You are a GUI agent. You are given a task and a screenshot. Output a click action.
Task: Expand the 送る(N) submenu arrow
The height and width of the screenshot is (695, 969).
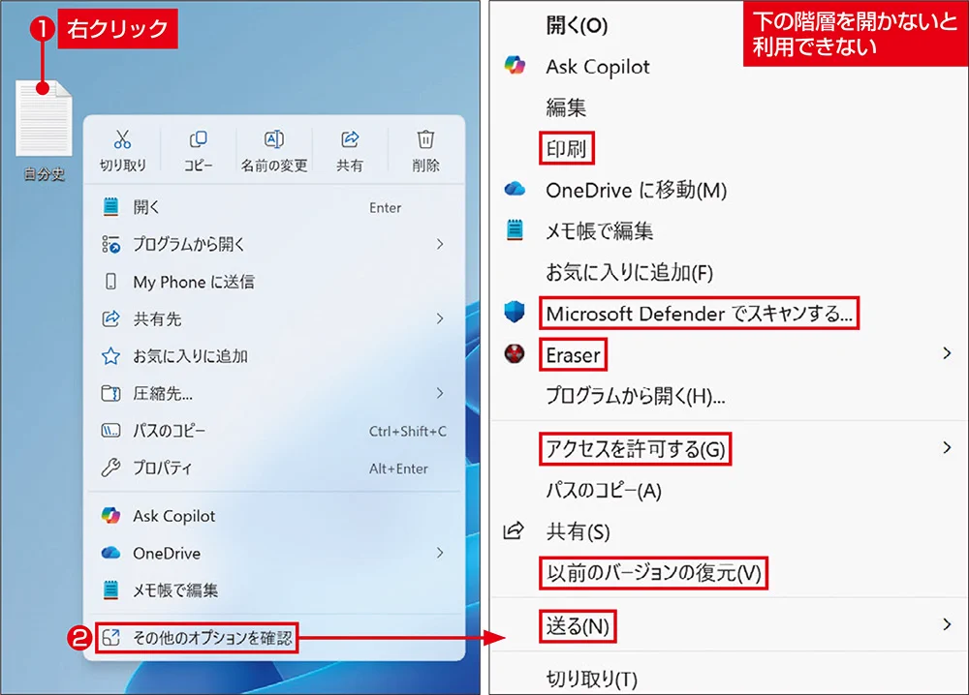(947, 624)
